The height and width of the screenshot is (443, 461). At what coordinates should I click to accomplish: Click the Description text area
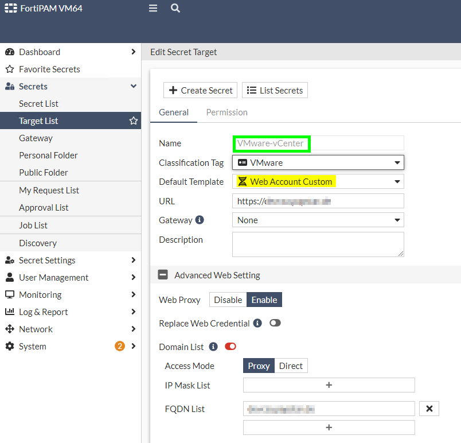tap(318, 244)
